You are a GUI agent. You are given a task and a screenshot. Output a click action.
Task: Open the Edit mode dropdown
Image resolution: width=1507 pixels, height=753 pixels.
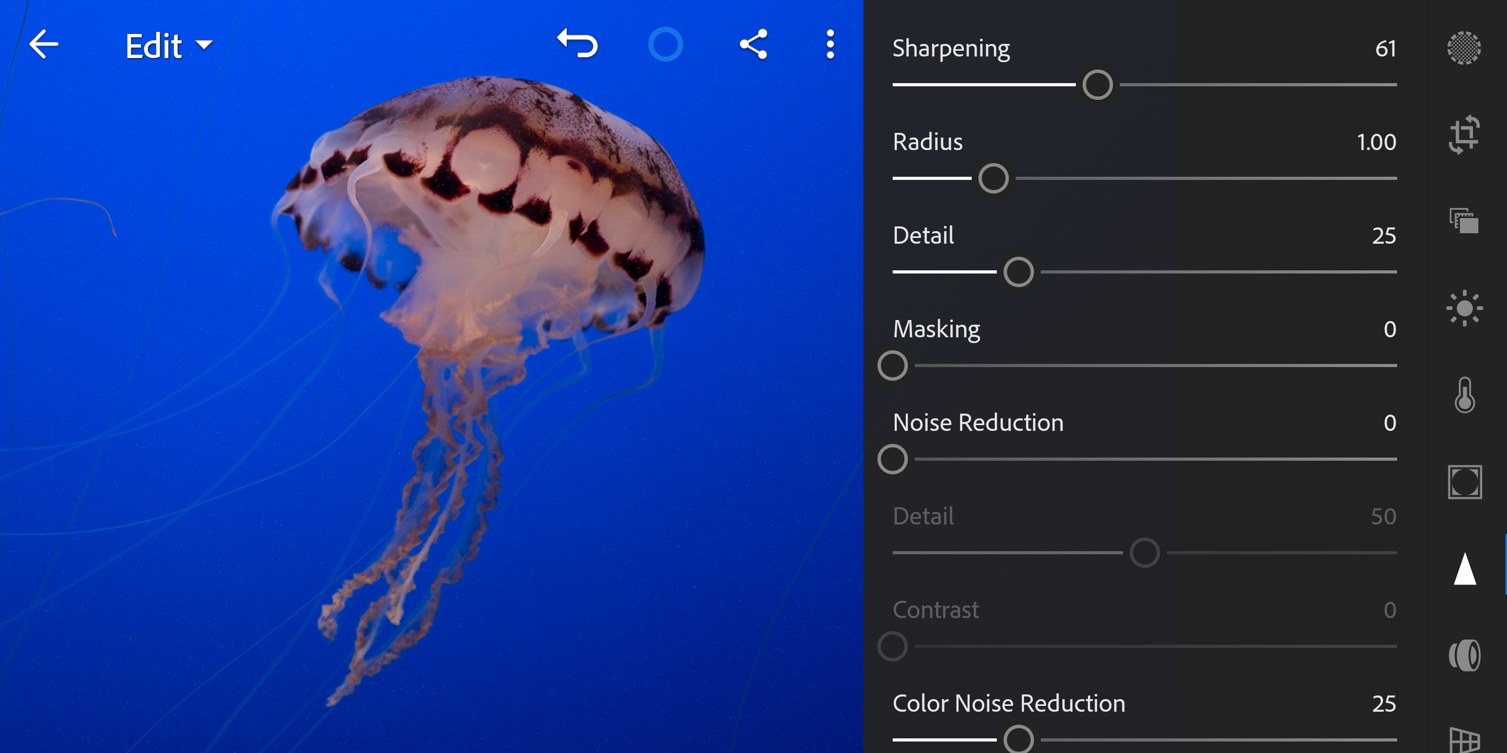(x=168, y=45)
